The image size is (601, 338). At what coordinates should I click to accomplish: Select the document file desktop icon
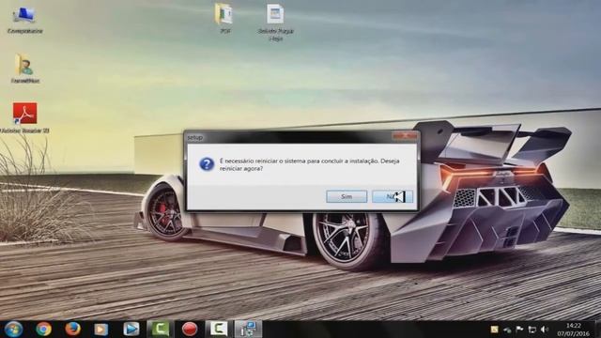[275, 23]
